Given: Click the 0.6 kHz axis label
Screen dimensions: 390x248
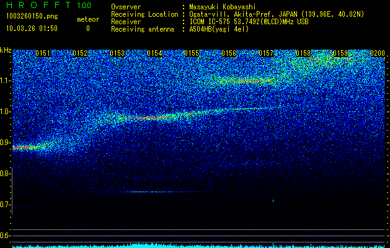Looking at the screenshot, I should tap(5, 236).
